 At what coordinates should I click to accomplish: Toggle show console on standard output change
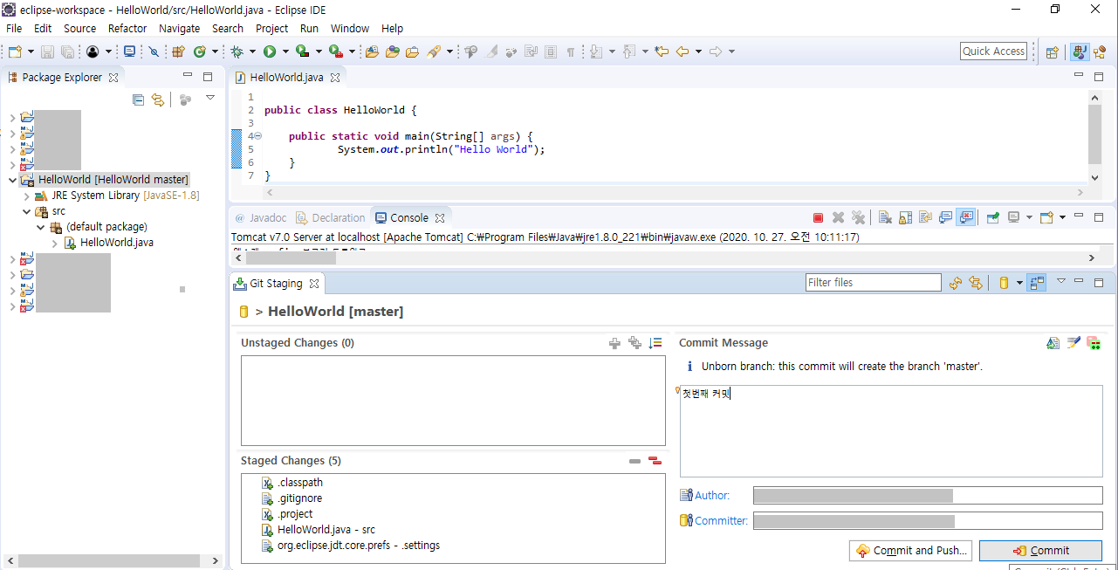[945, 217]
